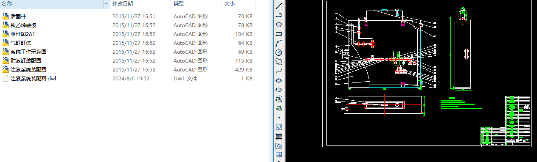Click the 115 KB size cell
The width and height of the screenshot is (537, 162).
pyautogui.click(x=244, y=61)
